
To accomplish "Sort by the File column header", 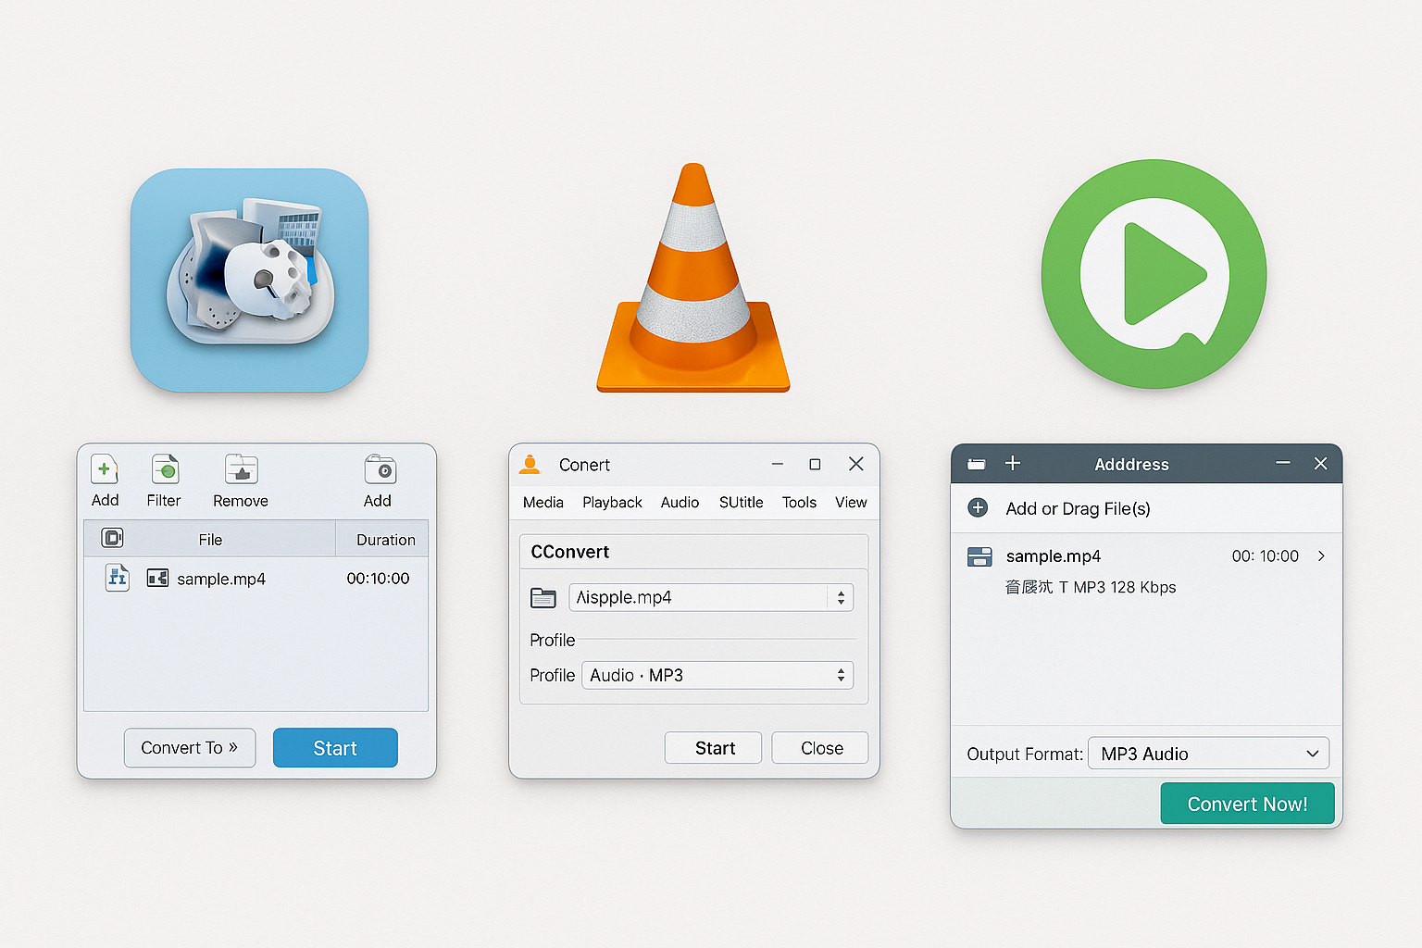I will 210,539.
